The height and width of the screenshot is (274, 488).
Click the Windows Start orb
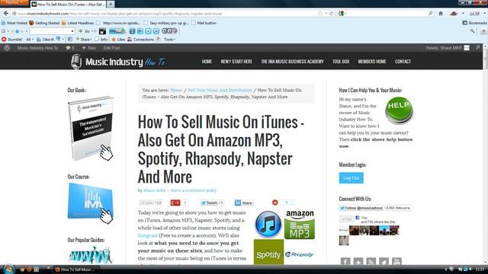pos(8,269)
